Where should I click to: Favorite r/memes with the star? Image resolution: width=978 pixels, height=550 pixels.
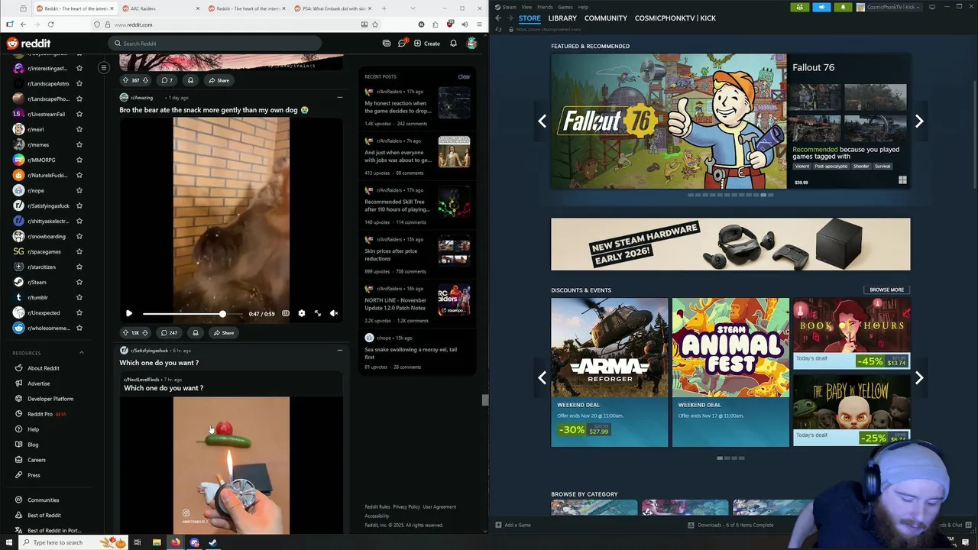(79, 144)
